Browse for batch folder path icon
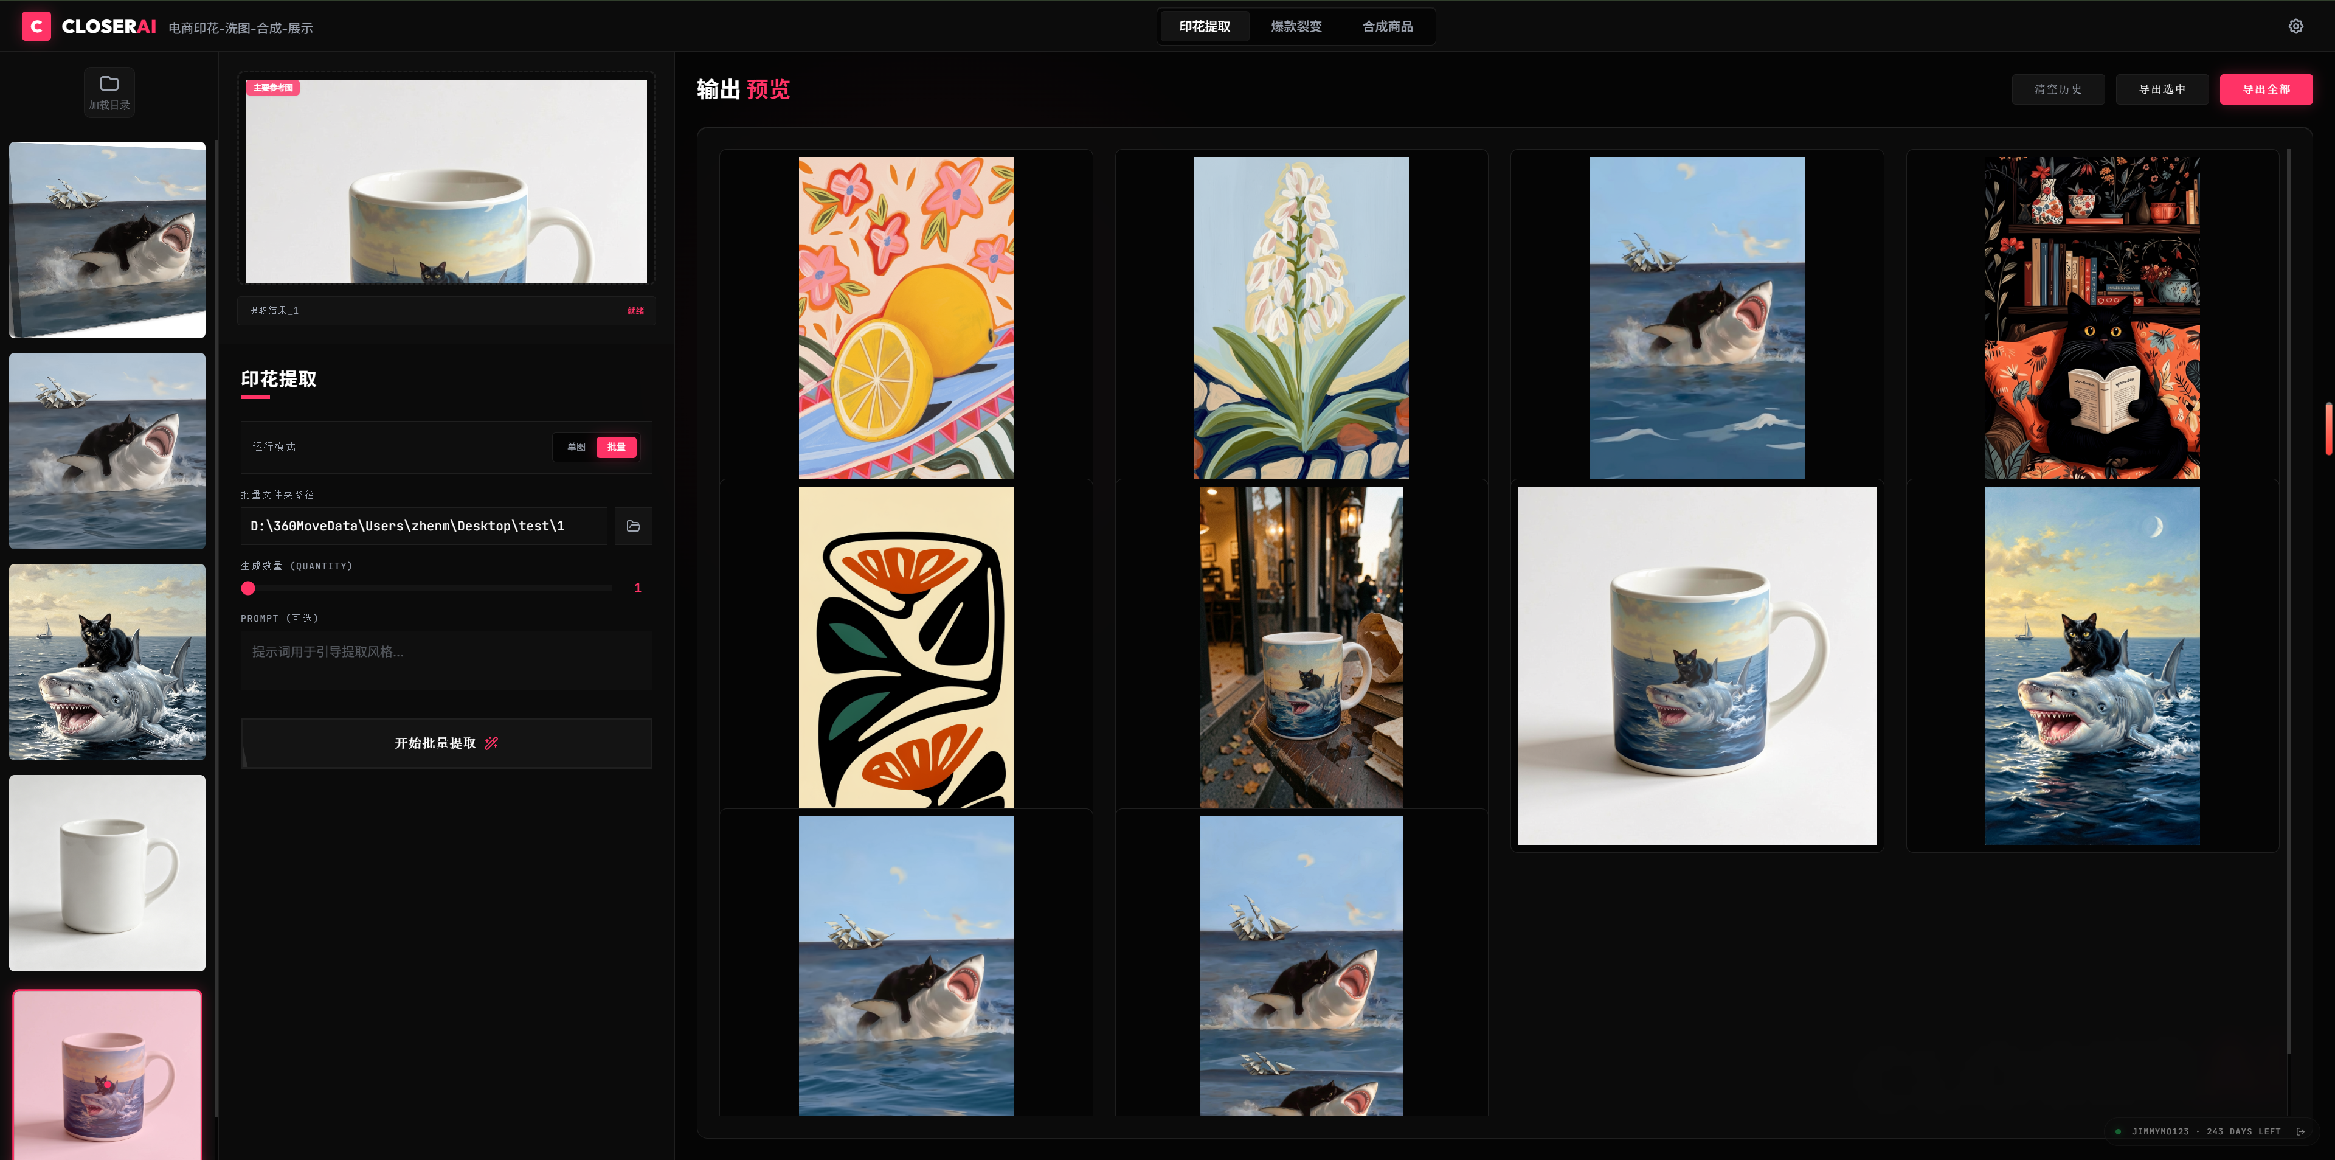 coord(632,526)
